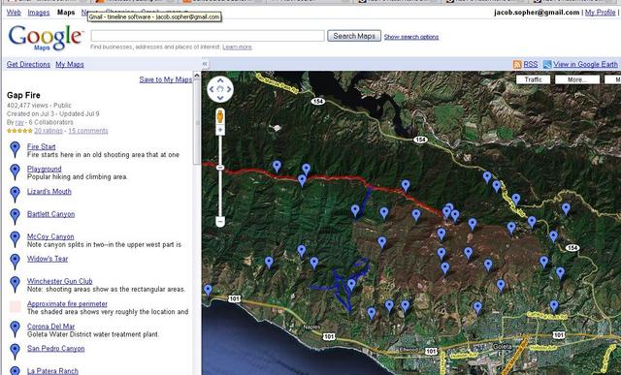Click the RSS feed icon

(x=517, y=65)
